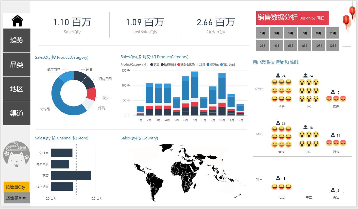The height and width of the screenshot is (209, 358).
Task: Toggle the 按数量Qty view button
Action: click(x=16, y=187)
